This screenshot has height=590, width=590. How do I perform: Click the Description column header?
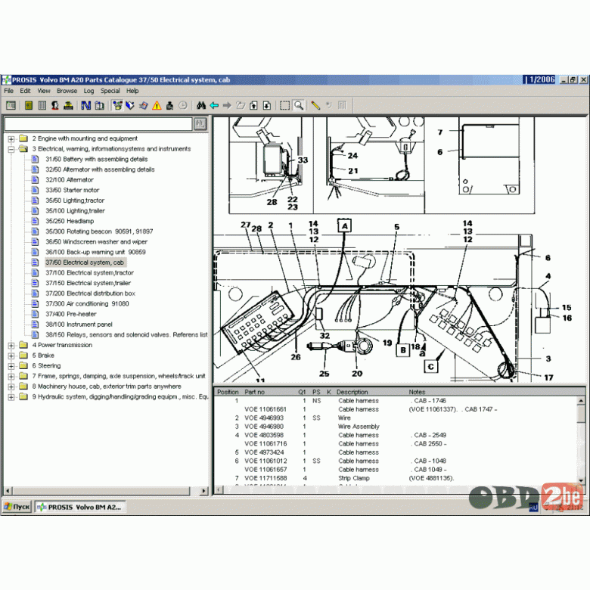coord(352,392)
